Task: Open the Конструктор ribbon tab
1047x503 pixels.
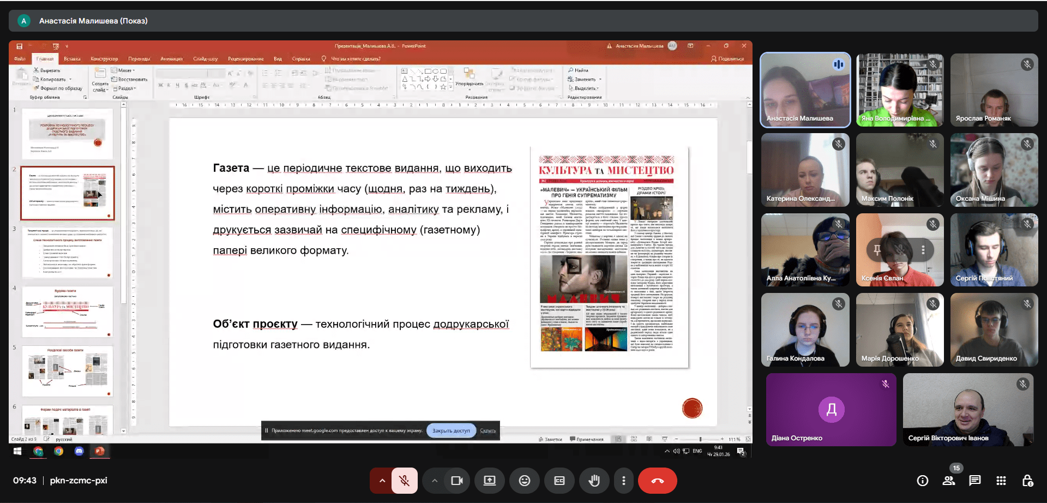Action: [104, 59]
